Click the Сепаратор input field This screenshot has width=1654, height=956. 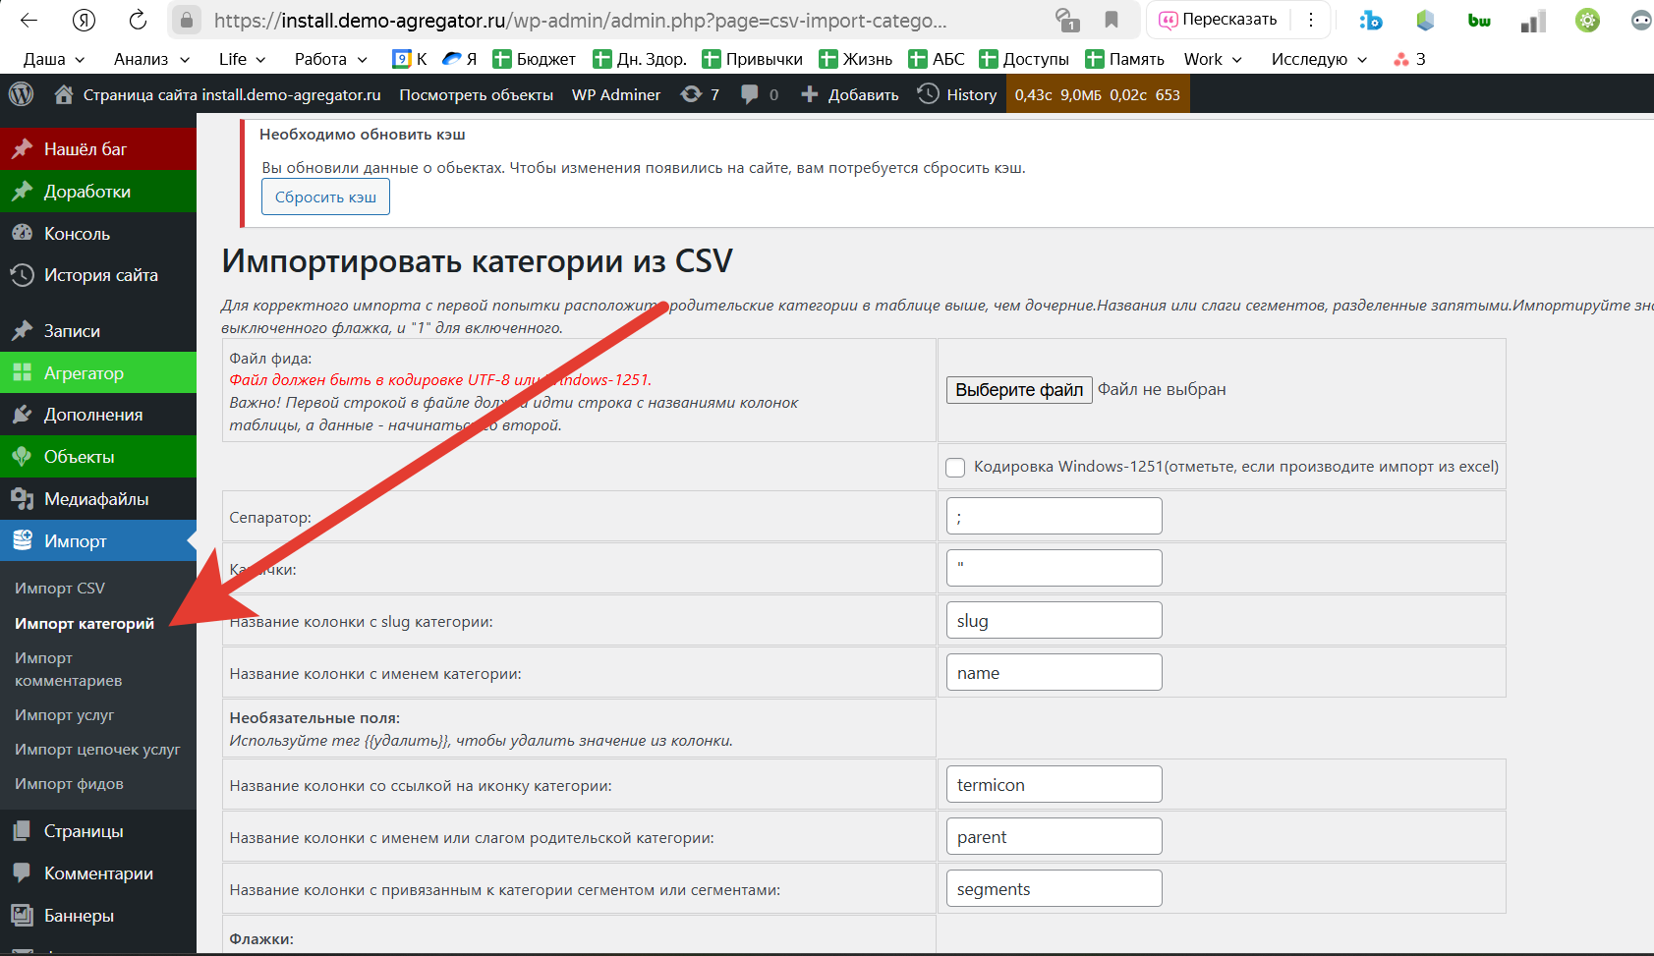[1054, 516]
